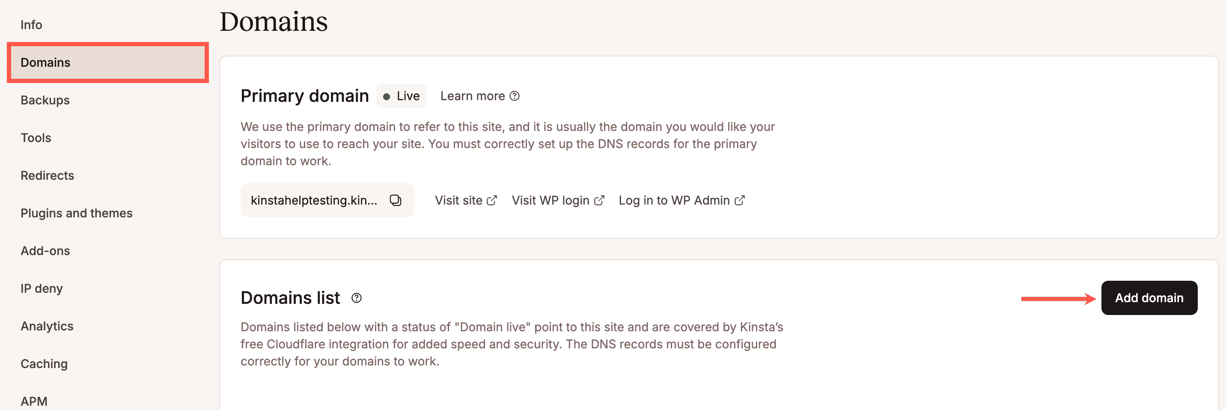
Task: Click external link icon beside WP Admin
Action: coord(739,200)
